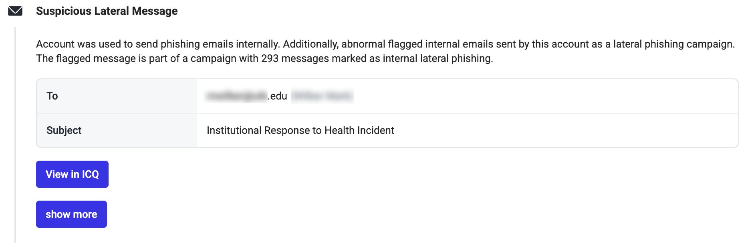Click the .edu domain text
The width and height of the screenshot is (750, 243).
pyautogui.click(x=278, y=96)
